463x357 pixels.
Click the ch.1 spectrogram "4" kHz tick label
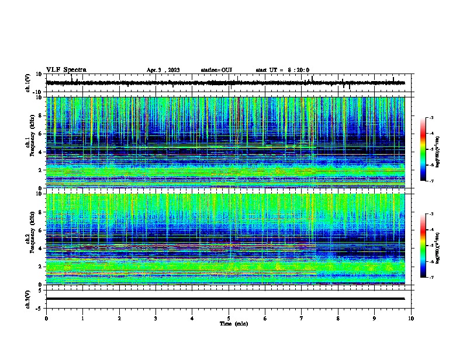[41, 152]
